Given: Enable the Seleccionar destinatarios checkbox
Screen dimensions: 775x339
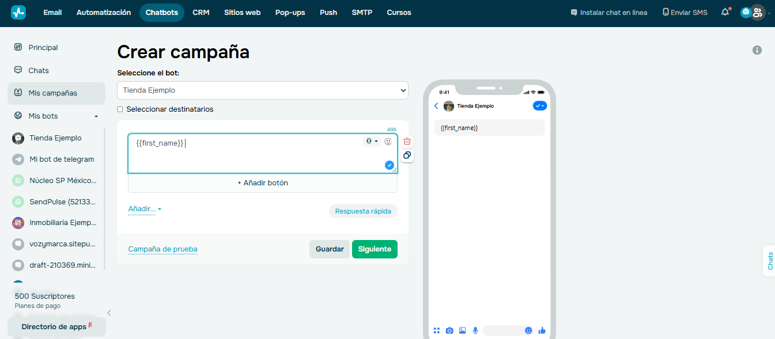Looking at the screenshot, I should click(x=120, y=109).
